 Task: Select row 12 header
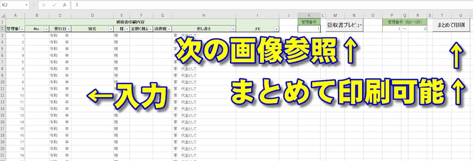[3, 95]
